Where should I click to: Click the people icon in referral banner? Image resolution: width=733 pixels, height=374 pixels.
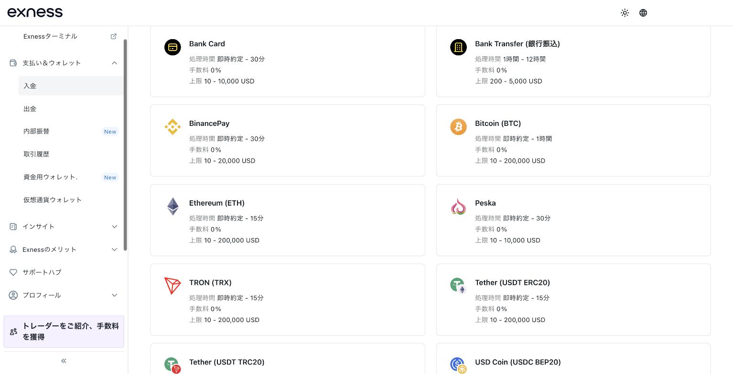[x=13, y=332]
